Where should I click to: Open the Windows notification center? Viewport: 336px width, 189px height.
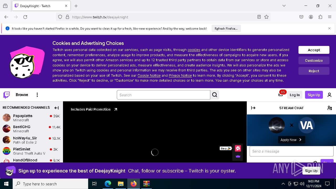click(327, 184)
